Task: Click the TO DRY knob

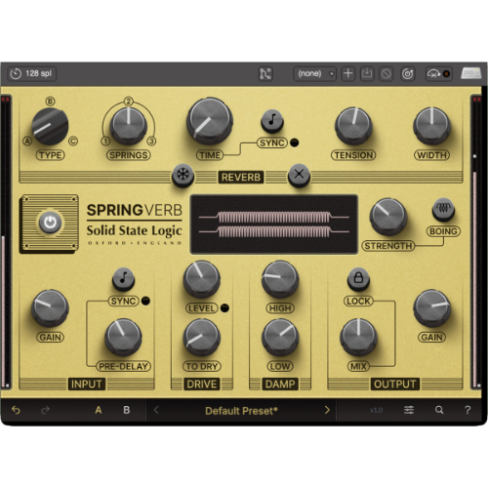Action: pyautogui.click(x=202, y=337)
